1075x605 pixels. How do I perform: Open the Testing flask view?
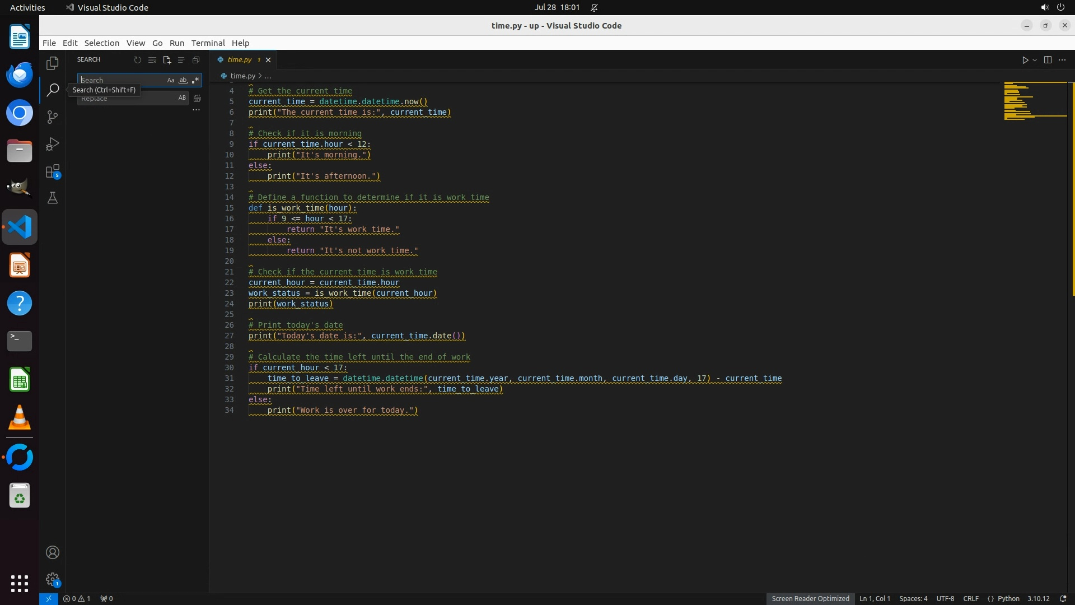53,198
